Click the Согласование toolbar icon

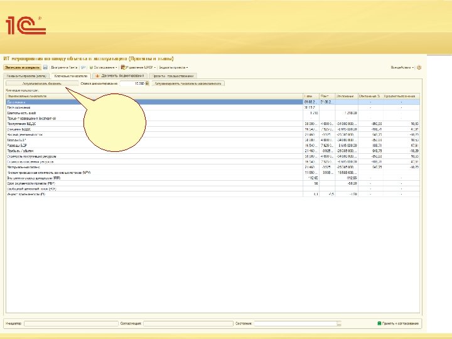[92, 67]
